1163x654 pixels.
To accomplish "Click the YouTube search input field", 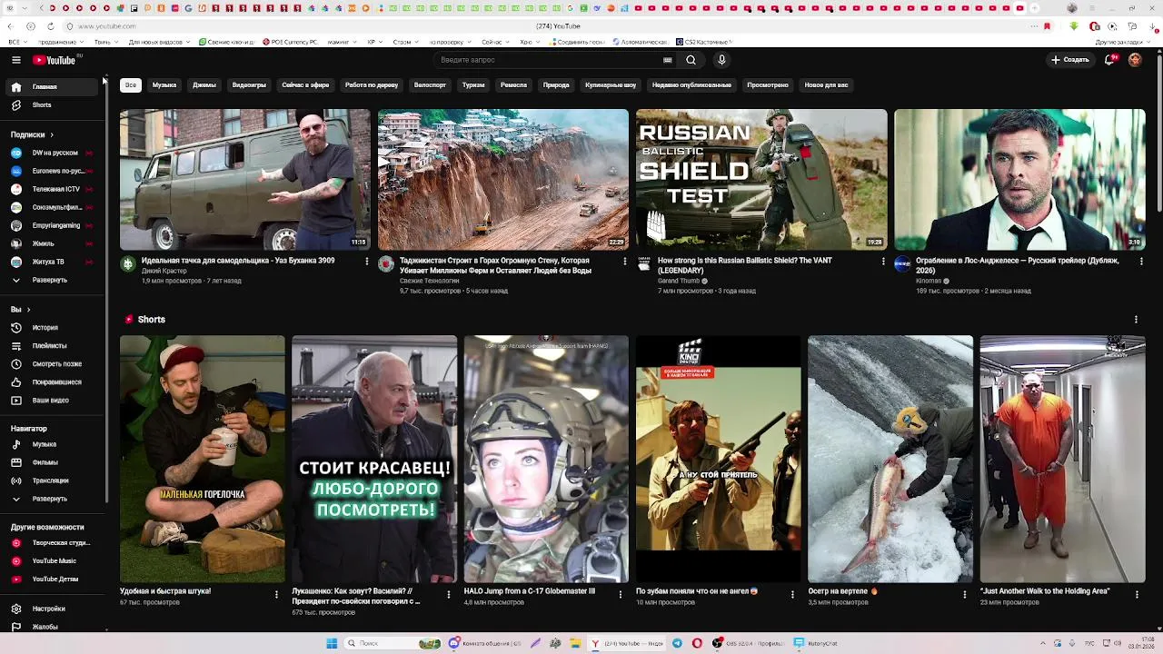I will [x=550, y=60].
